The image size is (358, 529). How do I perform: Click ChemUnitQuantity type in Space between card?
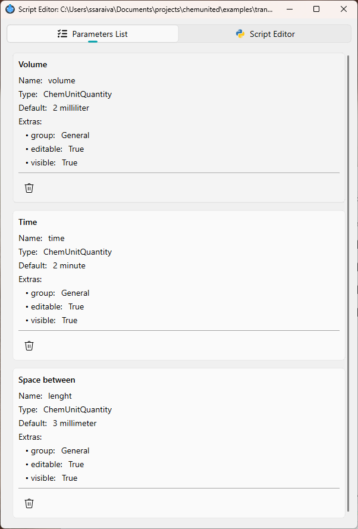[x=77, y=409]
